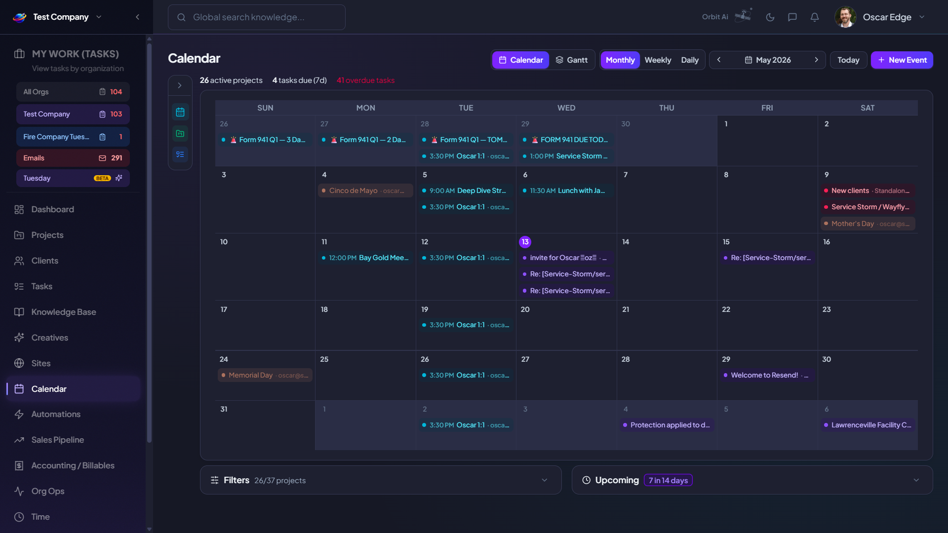Open the Mother's Day event
948x533 pixels.
coord(868,224)
